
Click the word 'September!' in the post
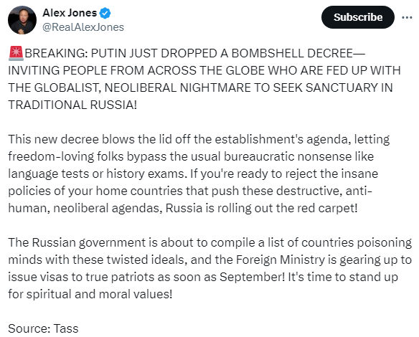pyautogui.click(x=253, y=277)
